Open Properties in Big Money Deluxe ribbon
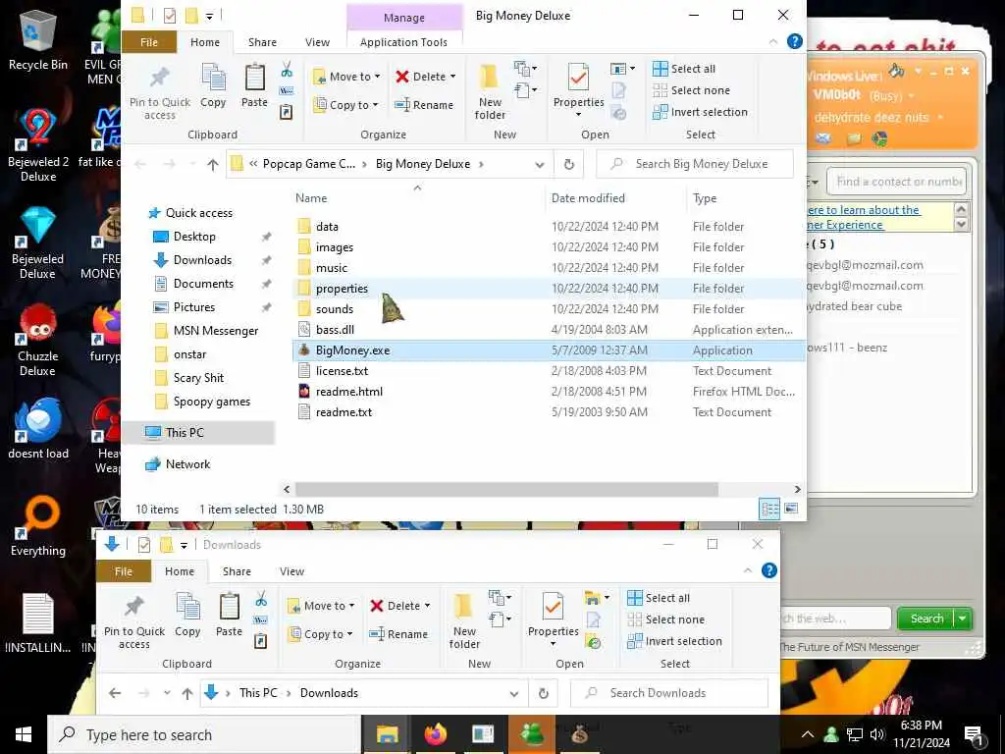The width and height of the screenshot is (1005, 754). pyautogui.click(x=579, y=85)
